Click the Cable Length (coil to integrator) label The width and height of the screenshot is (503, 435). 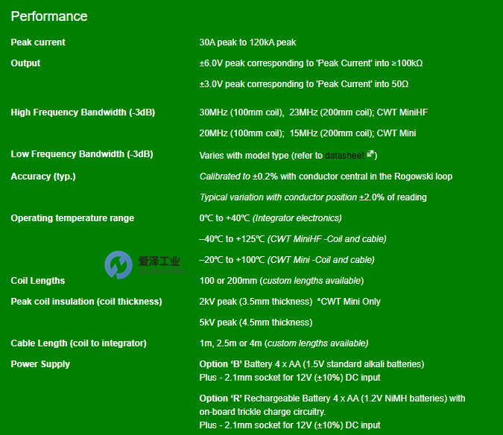click(78, 343)
